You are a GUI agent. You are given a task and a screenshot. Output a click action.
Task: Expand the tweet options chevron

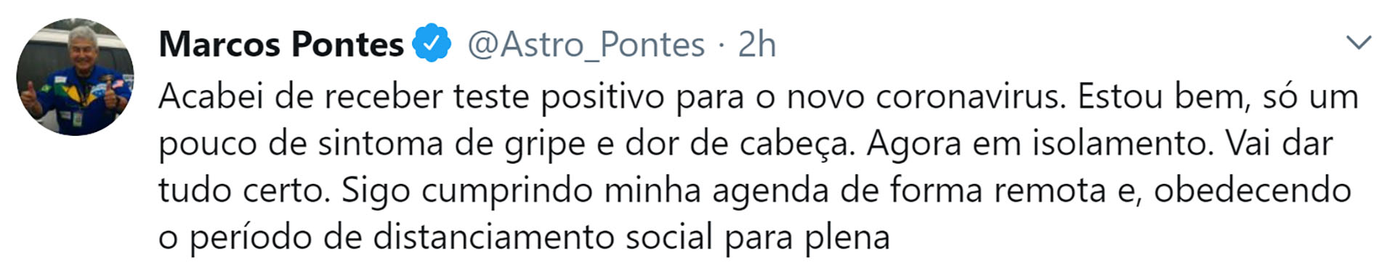[x=1359, y=43]
